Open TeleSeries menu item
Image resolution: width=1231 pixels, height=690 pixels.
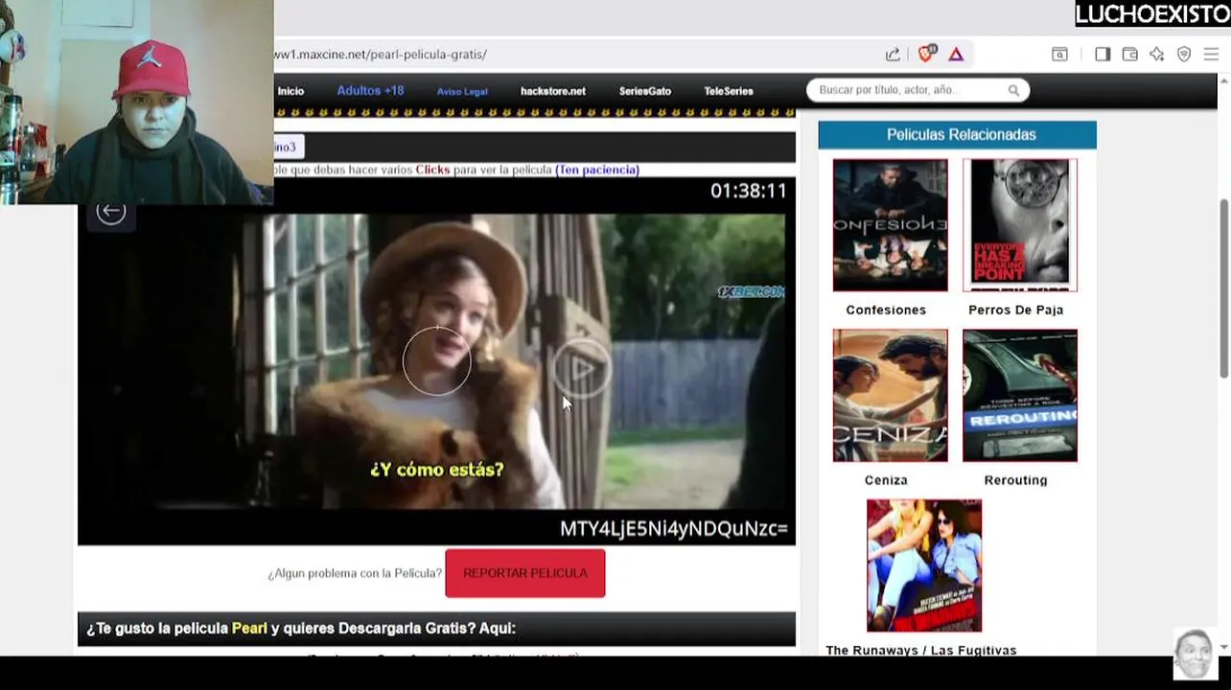[729, 91]
